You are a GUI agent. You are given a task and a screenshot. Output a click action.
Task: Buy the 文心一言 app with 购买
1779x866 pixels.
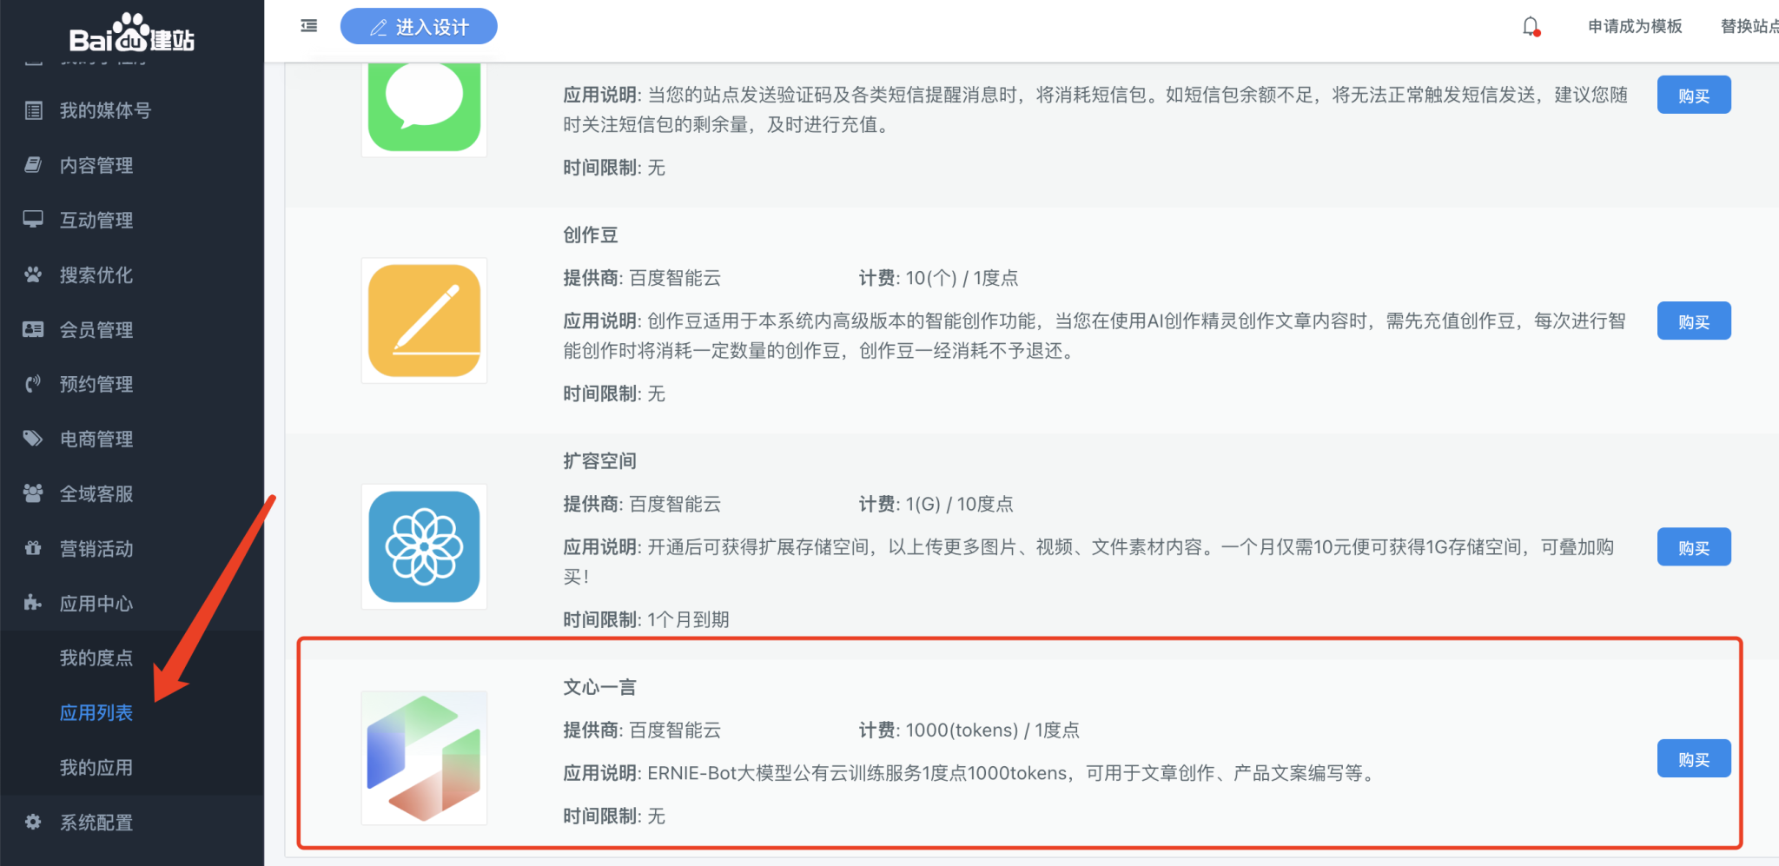click(x=1693, y=758)
